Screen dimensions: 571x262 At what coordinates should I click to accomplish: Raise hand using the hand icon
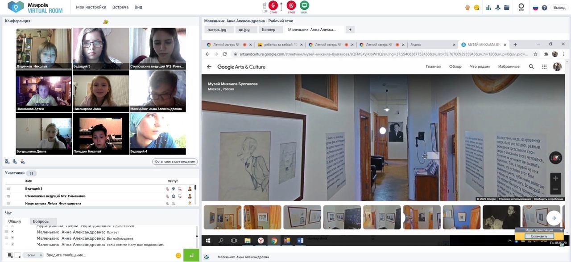coord(468,8)
